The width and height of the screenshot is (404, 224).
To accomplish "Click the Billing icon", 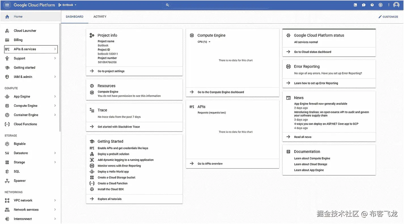I will coord(7,40).
